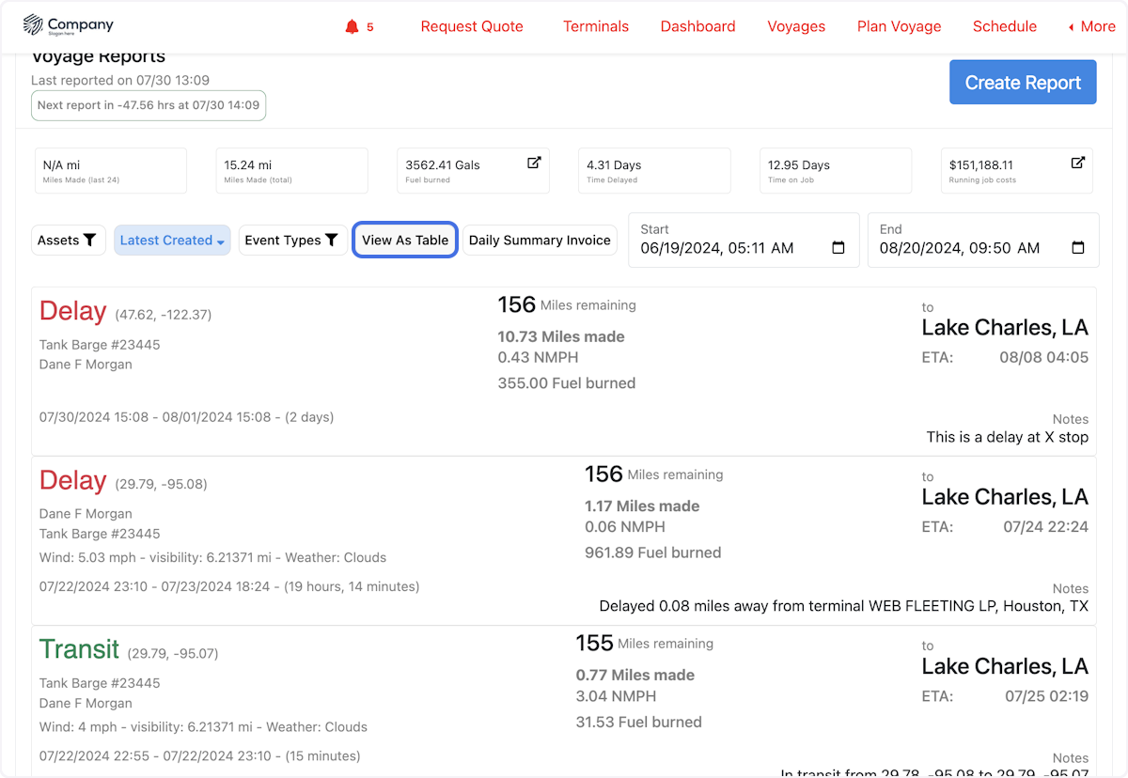Open End date calendar picker icon
Viewport: 1128px width, 778px height.
pyautogui.click(x=1078, y=248)
